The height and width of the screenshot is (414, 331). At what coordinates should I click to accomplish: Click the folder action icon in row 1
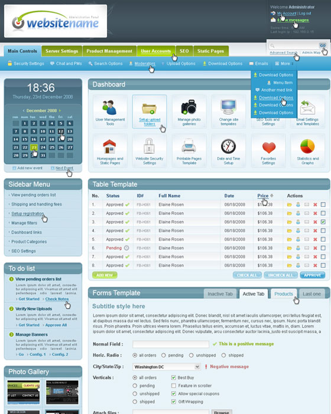289,205
